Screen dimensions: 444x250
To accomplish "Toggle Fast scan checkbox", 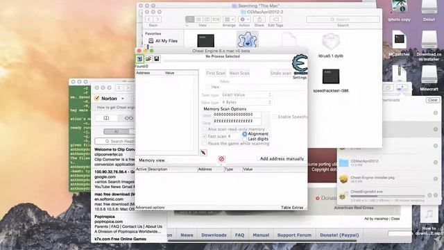I will 204,136.
